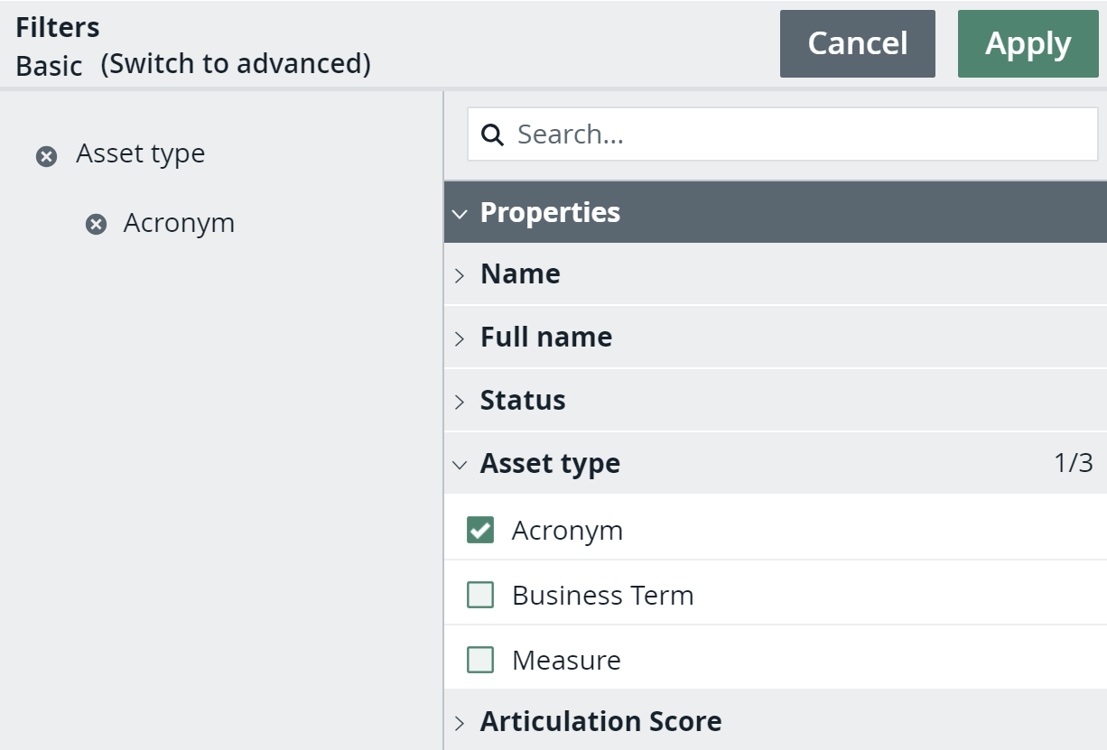
Task: Uncheck the Acronym checkbox
Action: point(480,531)
